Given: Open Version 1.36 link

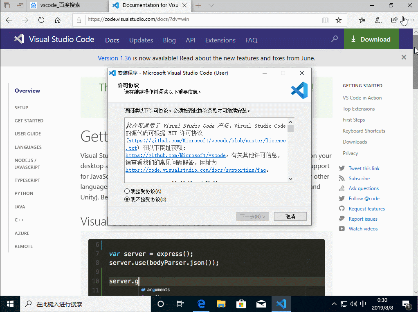Looking at the screenshot, I should click(115, 58).
